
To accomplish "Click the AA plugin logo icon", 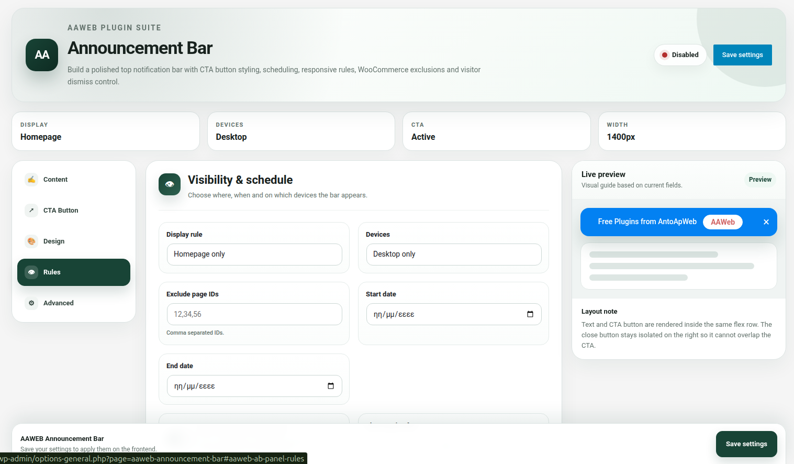I will point(42,55).
